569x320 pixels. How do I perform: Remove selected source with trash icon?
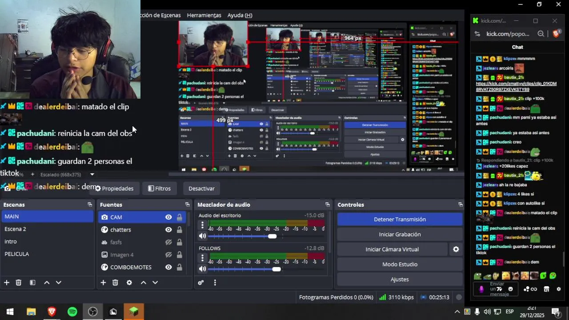[115, 283]
